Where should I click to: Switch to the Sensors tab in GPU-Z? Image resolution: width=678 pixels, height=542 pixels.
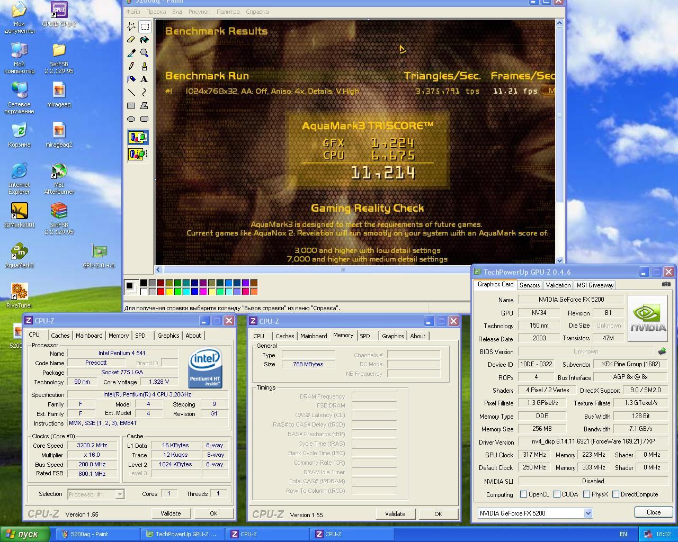(x=530, y=285)
